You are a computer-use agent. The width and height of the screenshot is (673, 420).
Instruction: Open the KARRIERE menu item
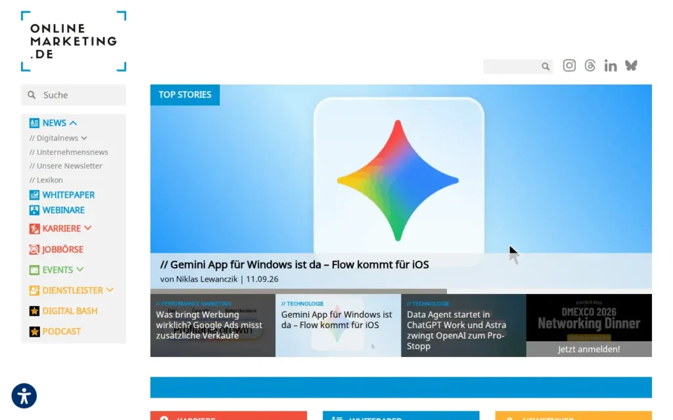(x=61, y=228)
